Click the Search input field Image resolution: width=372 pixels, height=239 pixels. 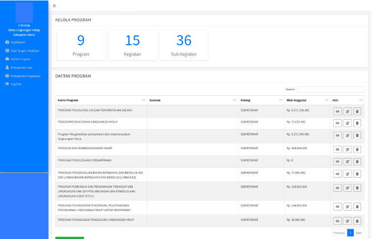(x=330, y=89)
